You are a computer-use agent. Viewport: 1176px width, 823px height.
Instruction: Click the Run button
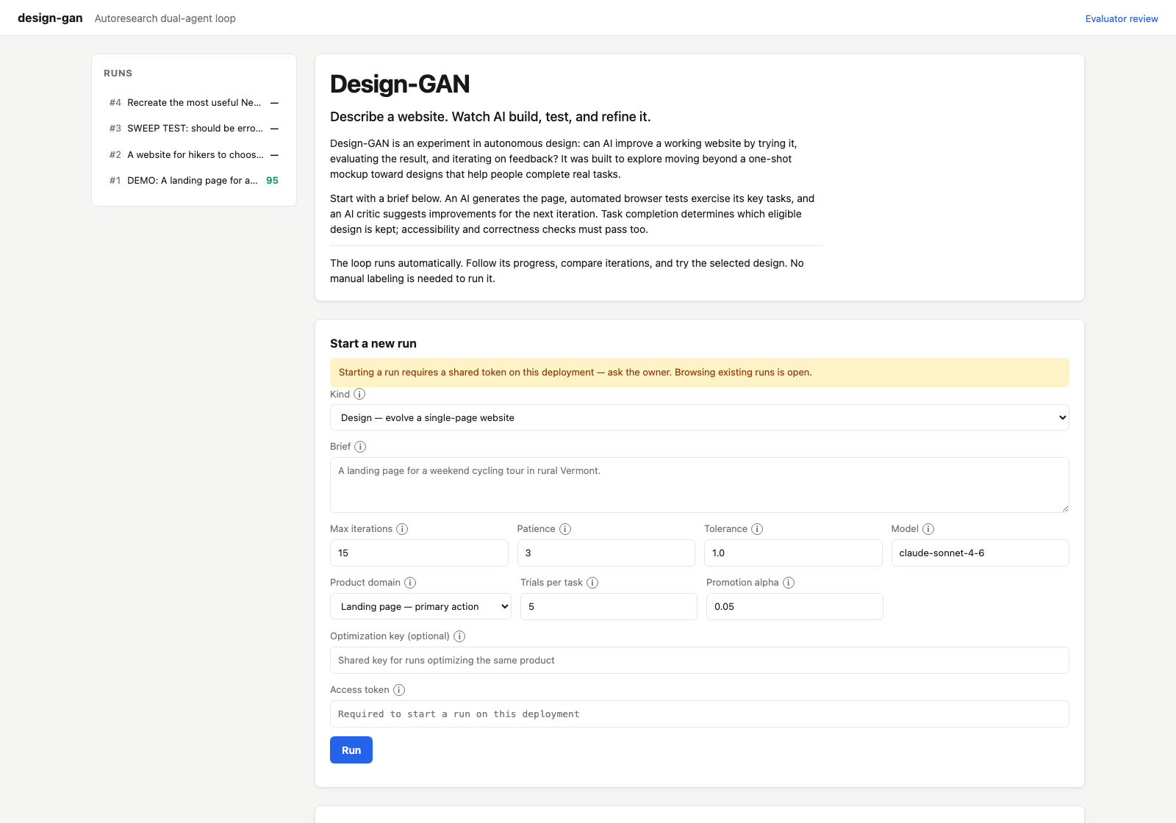351,750
